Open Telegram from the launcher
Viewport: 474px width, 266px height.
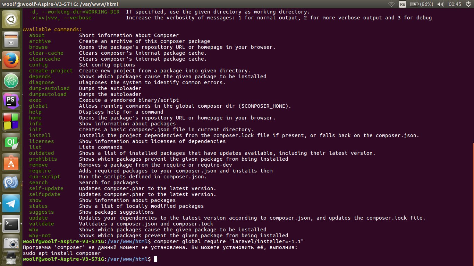(11, 204)
